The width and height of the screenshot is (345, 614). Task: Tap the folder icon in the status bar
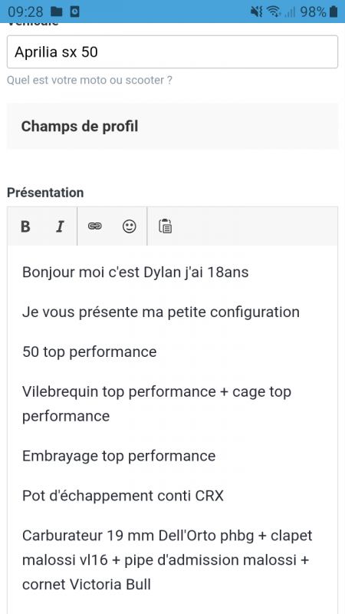click(57, 12)
